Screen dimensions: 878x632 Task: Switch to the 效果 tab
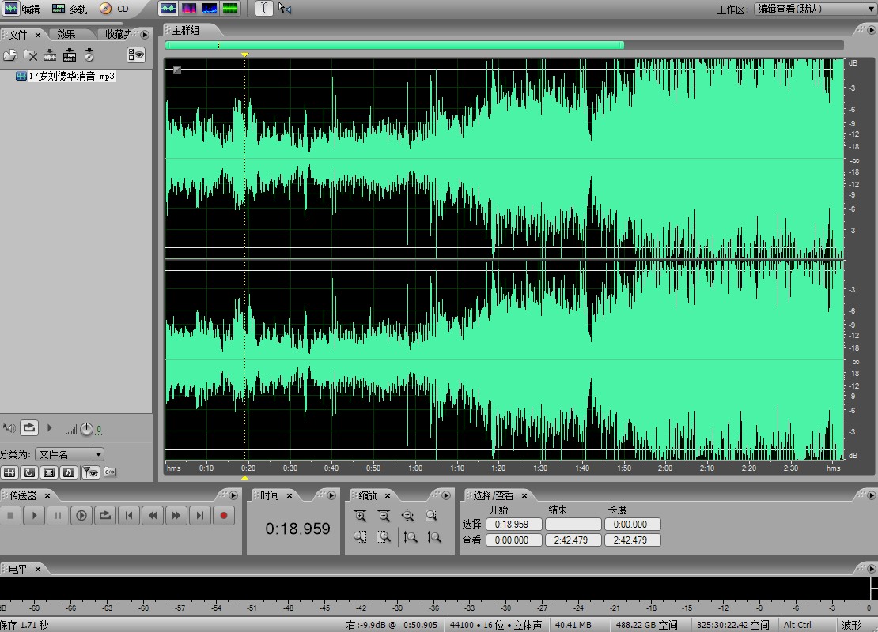pyautogui.click(x=66, y=35)
